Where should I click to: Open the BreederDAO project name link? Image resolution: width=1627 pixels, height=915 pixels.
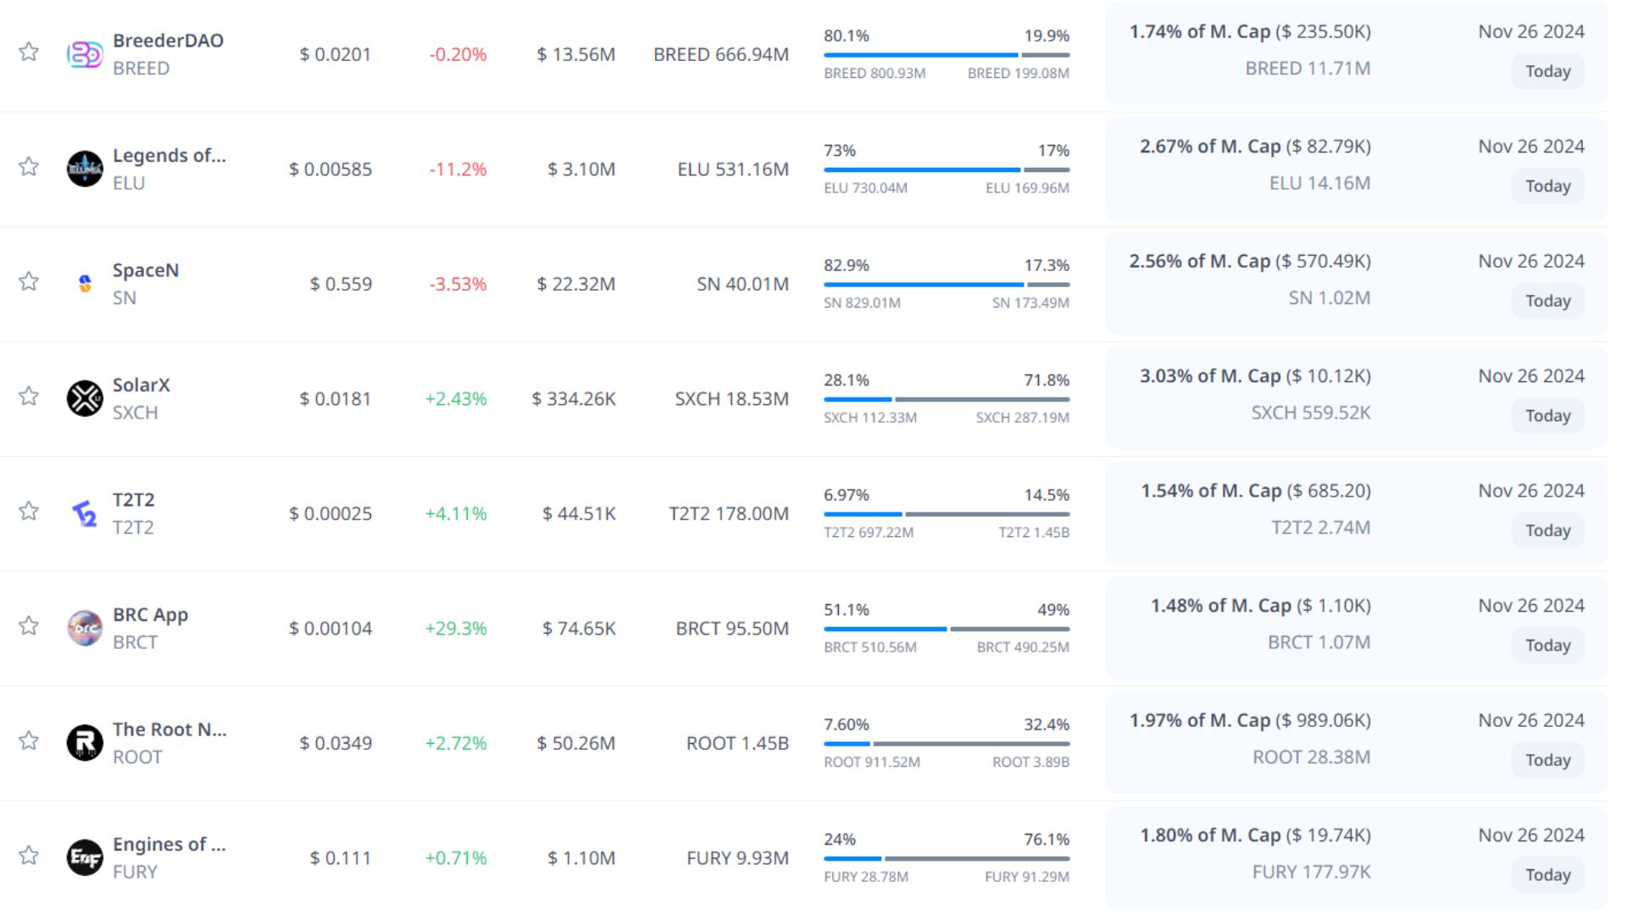[x=168, y=41]
